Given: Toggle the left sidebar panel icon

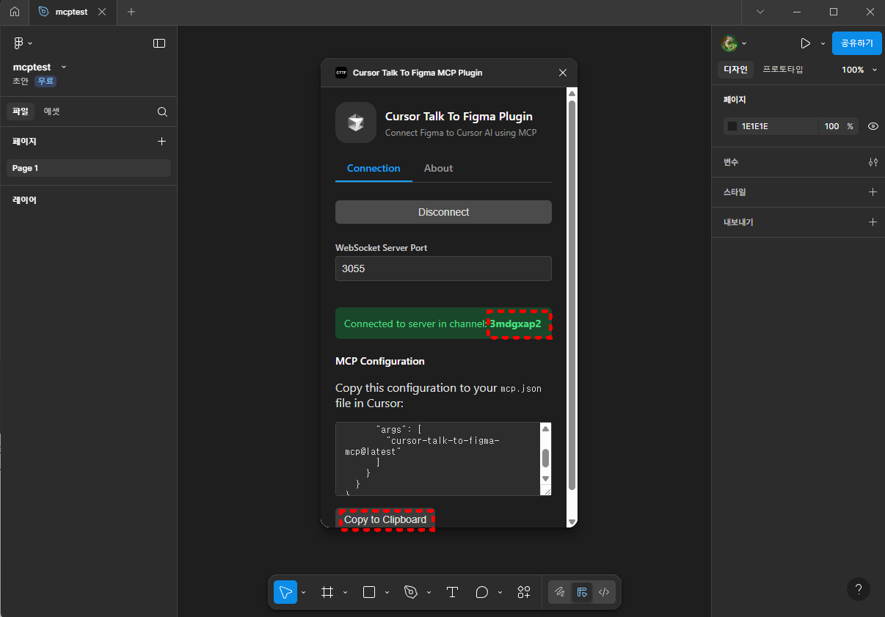Looking at the screenshot, I should coord(159,43).
